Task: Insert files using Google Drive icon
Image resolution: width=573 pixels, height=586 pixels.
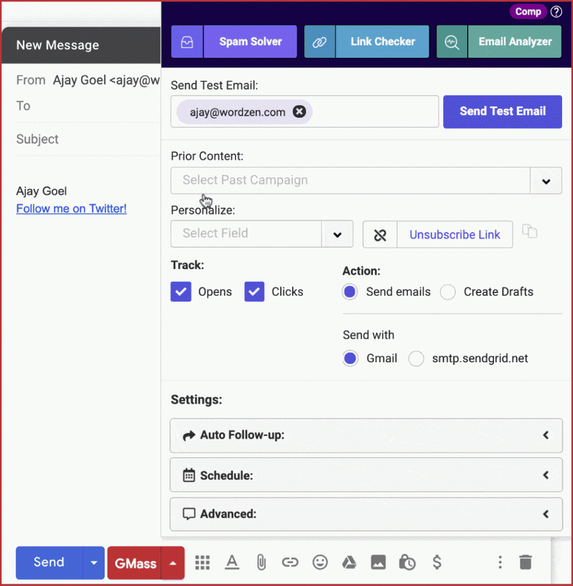Action: pyautogui.click(x=349, y=563)
